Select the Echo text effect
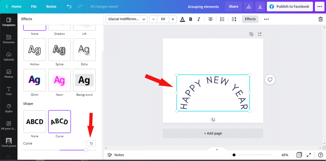Image resolution: width=326 pixels, height=161 pixels. tap(84, 50)
